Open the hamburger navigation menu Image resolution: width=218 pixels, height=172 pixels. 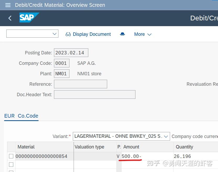(x=8, y=5)
